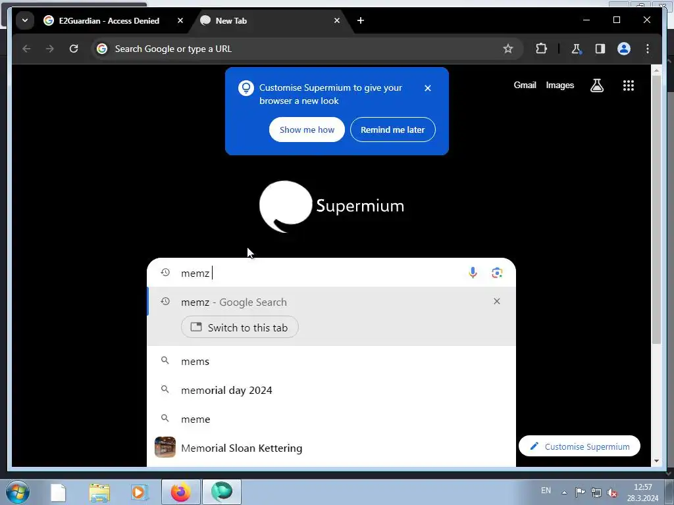Choose the mems suggestion
The width and height of the screenshot is (674, 505).
click(x=331, y=361)
